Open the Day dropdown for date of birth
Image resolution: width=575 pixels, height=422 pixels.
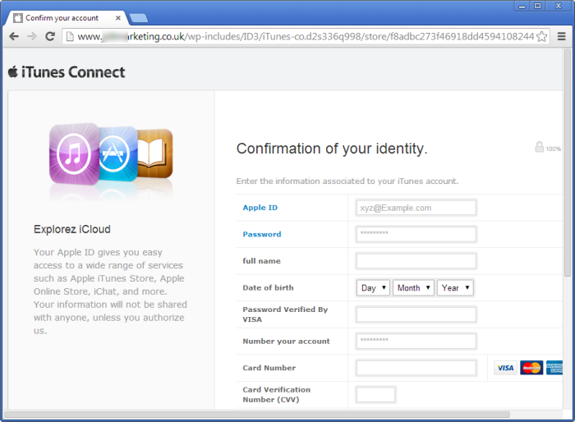(x=373, y=288)
